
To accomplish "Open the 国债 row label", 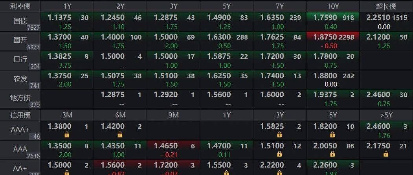I will 20,21.
